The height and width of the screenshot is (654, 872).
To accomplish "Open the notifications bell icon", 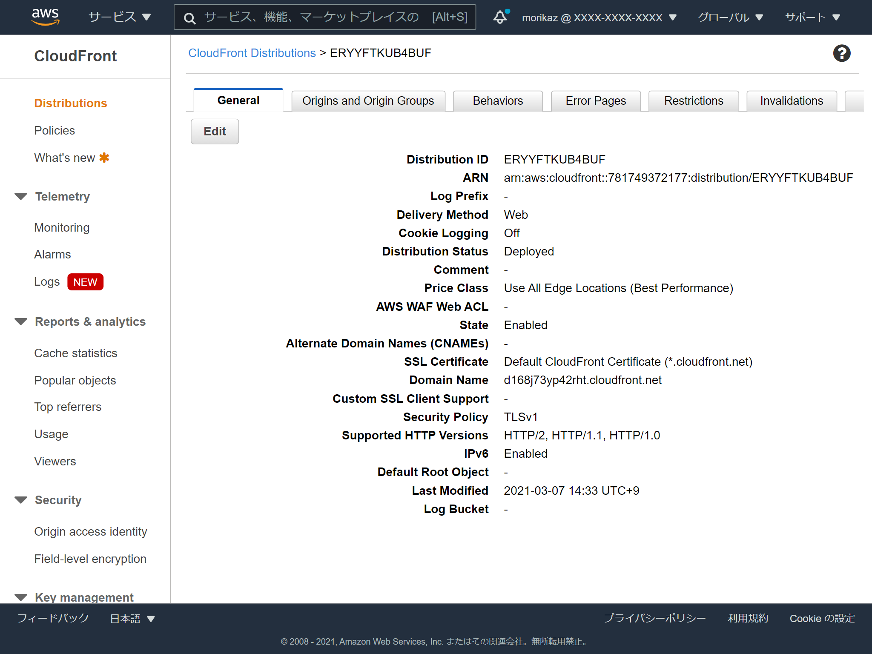I will pos(499,17).
